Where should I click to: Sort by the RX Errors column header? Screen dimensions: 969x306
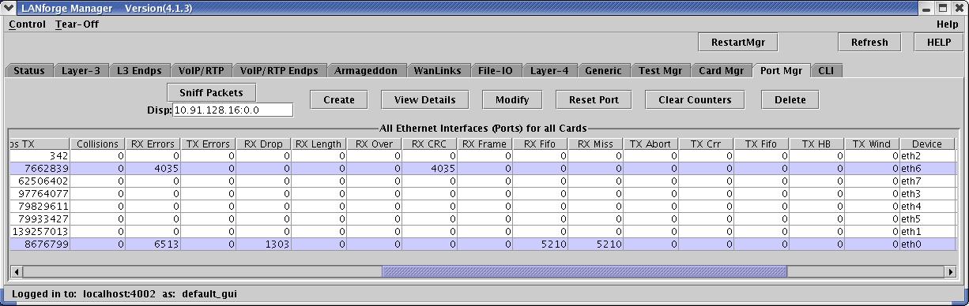coord(153,144)
